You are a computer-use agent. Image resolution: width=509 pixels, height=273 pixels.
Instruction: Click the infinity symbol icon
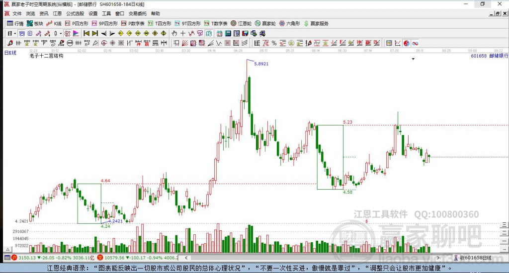415,43
